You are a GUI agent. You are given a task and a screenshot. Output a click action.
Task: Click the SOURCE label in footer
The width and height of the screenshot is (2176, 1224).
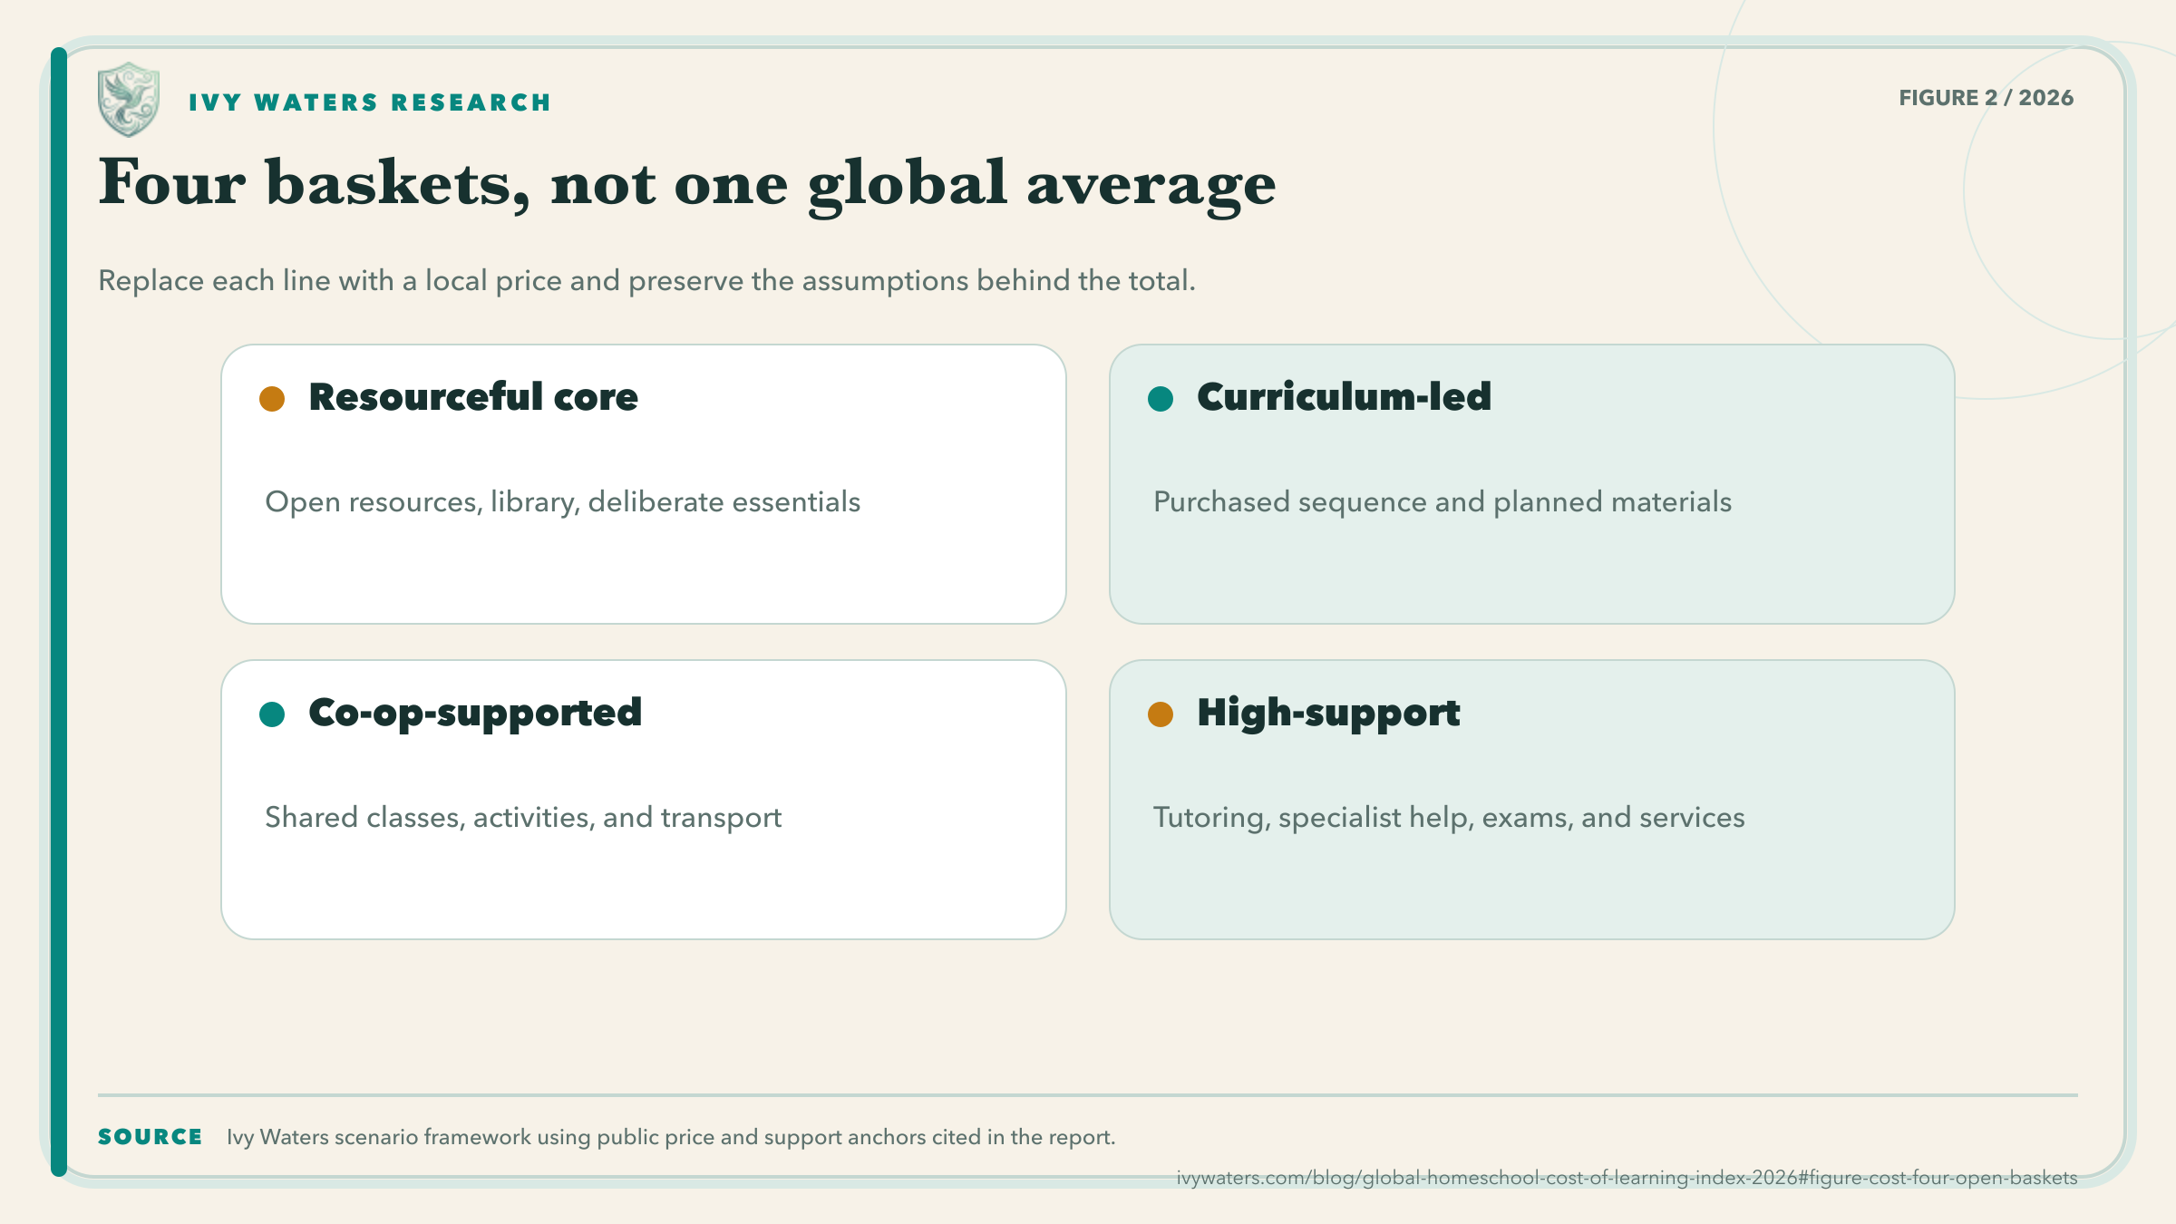coord(151,1137)
